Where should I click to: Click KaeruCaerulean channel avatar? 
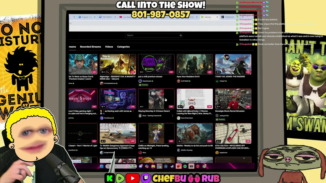(x=179, y=118)
